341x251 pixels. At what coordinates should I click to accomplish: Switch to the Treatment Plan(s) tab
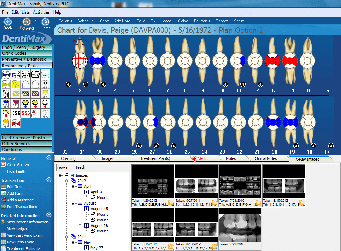pyautogui.click(x=155, y=158)
